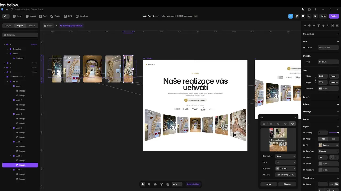Align left using the first alignment icon
This screenshot has width=341, height=191.
point(305,25)
